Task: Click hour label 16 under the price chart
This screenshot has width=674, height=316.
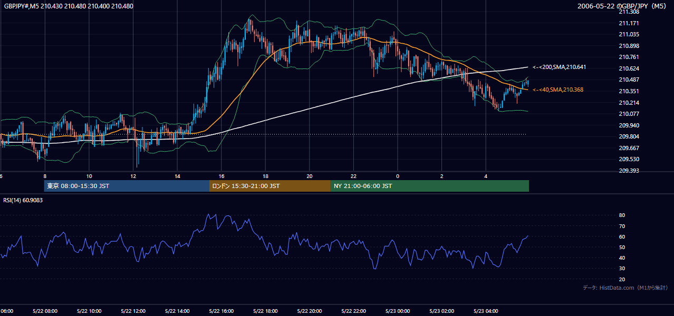Action: click(x=222, y=176)
